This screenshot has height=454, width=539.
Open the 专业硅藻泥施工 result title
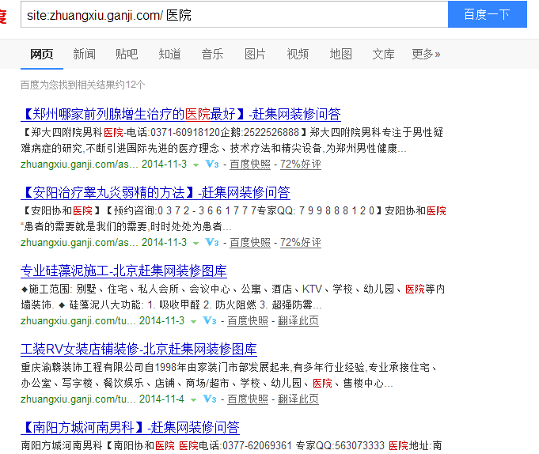(x=123, y=271)
